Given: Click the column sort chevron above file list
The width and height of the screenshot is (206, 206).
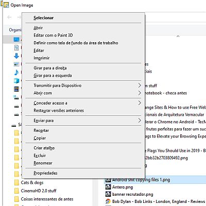Looking at the screenshot, I should [x=178, y=36].
